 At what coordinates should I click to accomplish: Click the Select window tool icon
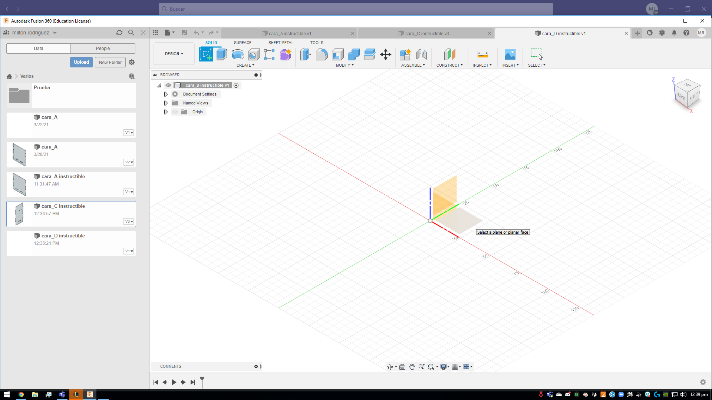pyautogui.click(x=536, y=54)
